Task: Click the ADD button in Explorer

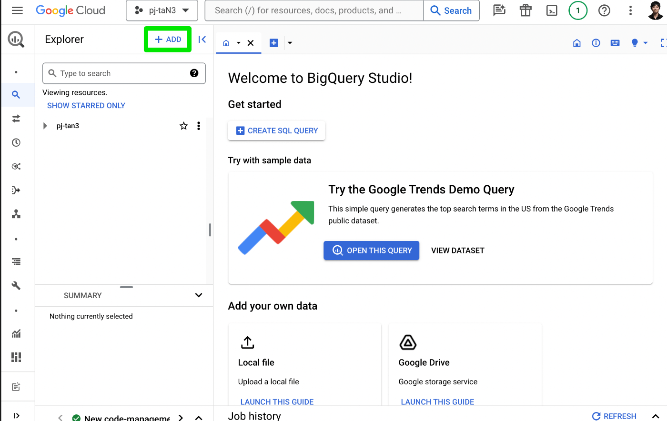Action: tap(168, 40)
